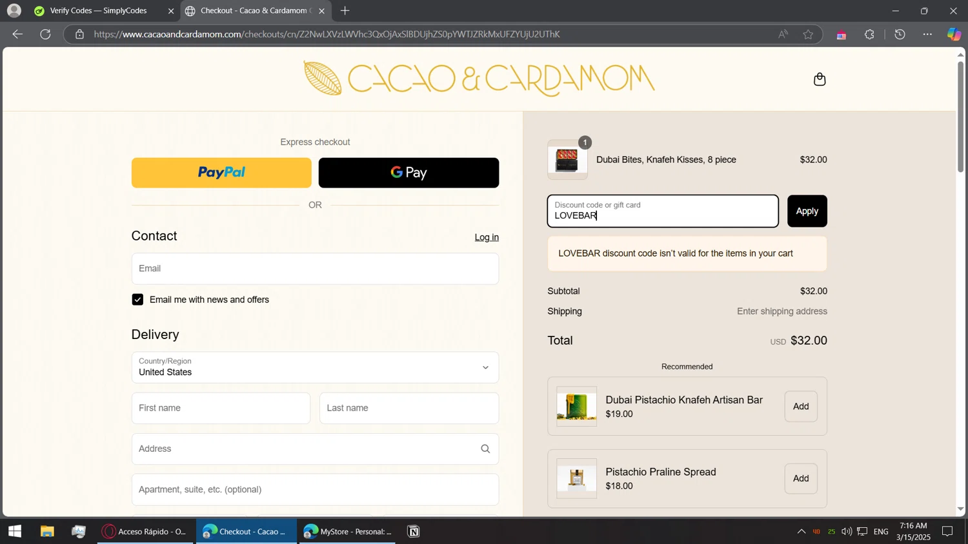Click the Cacao & Cardamom logo
The height and width of the screenshot is (544, 968).
coord(479,79)
